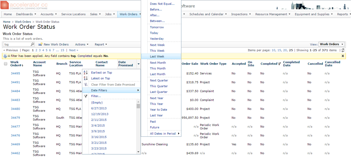351x159 pixels.
Task: Select the (Empty) filter value
Action: pos(97,102)
